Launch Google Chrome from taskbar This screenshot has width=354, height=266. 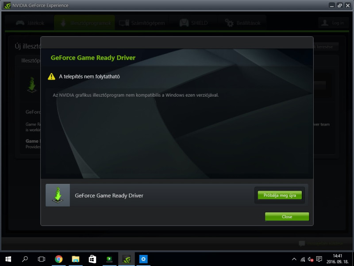pyautogui.click(x=59, y=259)
